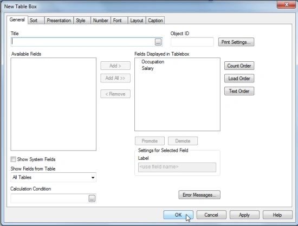The image size is (298, 226).
Task: Open the Caption tab
Action: click(x=156, y=21)
